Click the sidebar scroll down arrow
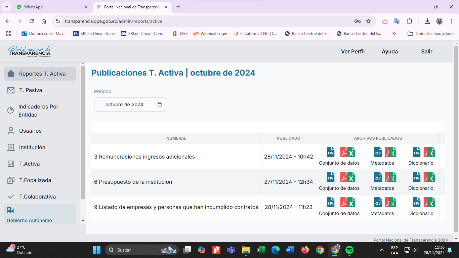This screenshot has height=258, width=459. tap(83, 221)
